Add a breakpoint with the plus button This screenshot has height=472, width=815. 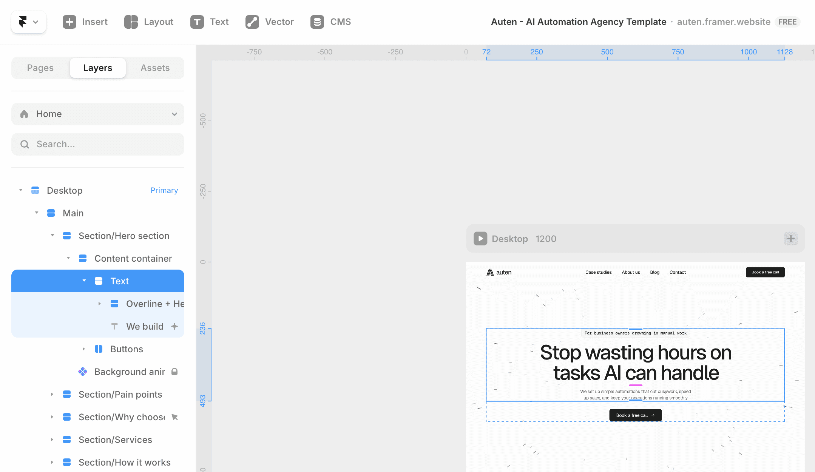(x=790, y=239)
